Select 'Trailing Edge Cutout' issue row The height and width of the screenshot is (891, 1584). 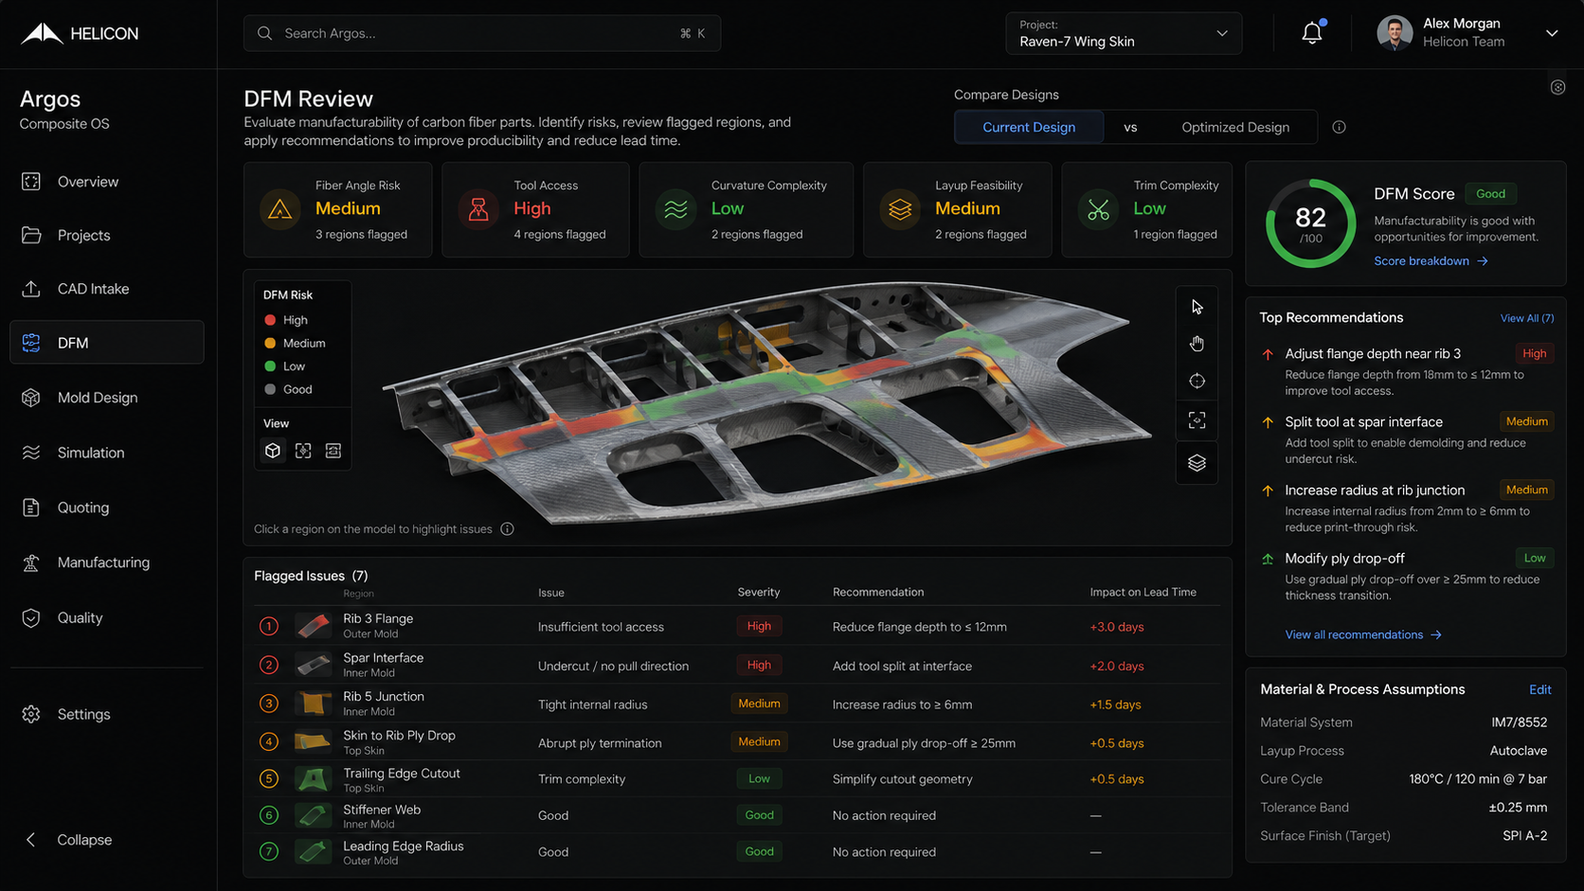(x=737, y=779)
